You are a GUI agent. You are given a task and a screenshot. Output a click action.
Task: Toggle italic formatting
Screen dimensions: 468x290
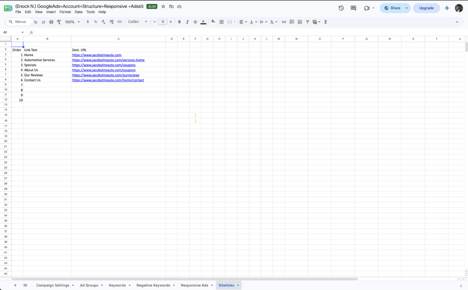(187, 22)
